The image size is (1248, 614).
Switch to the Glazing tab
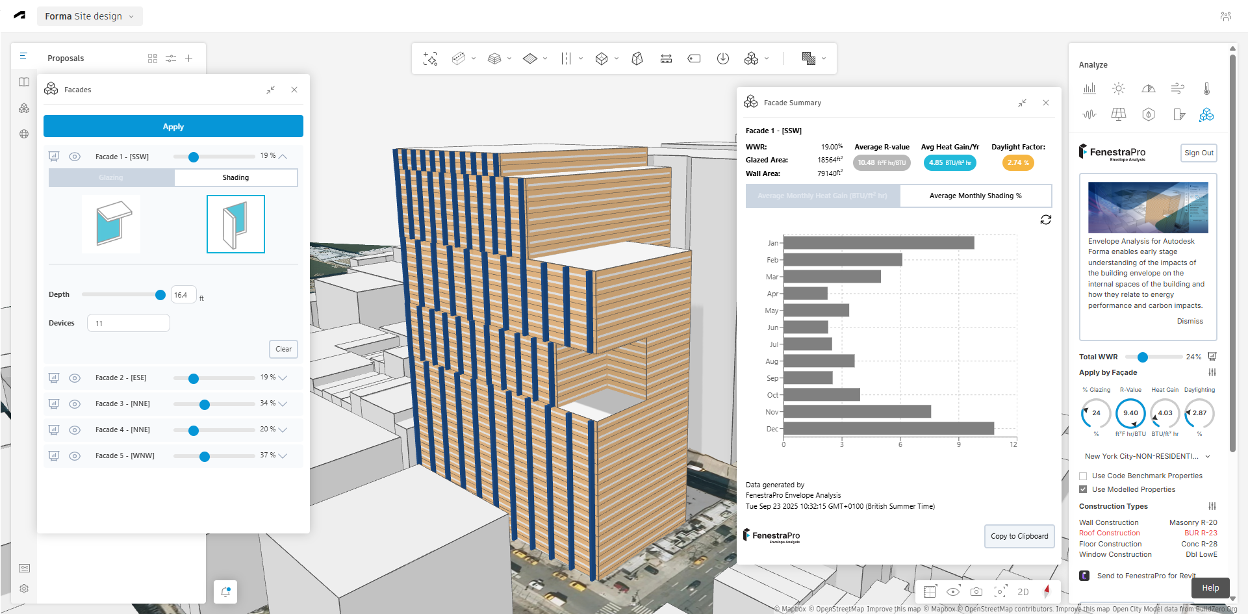(x=111, y=177)
